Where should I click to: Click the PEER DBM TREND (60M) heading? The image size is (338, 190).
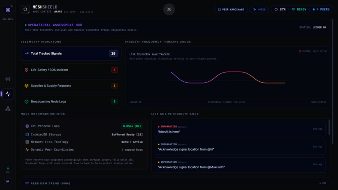(x=50, y=184)
